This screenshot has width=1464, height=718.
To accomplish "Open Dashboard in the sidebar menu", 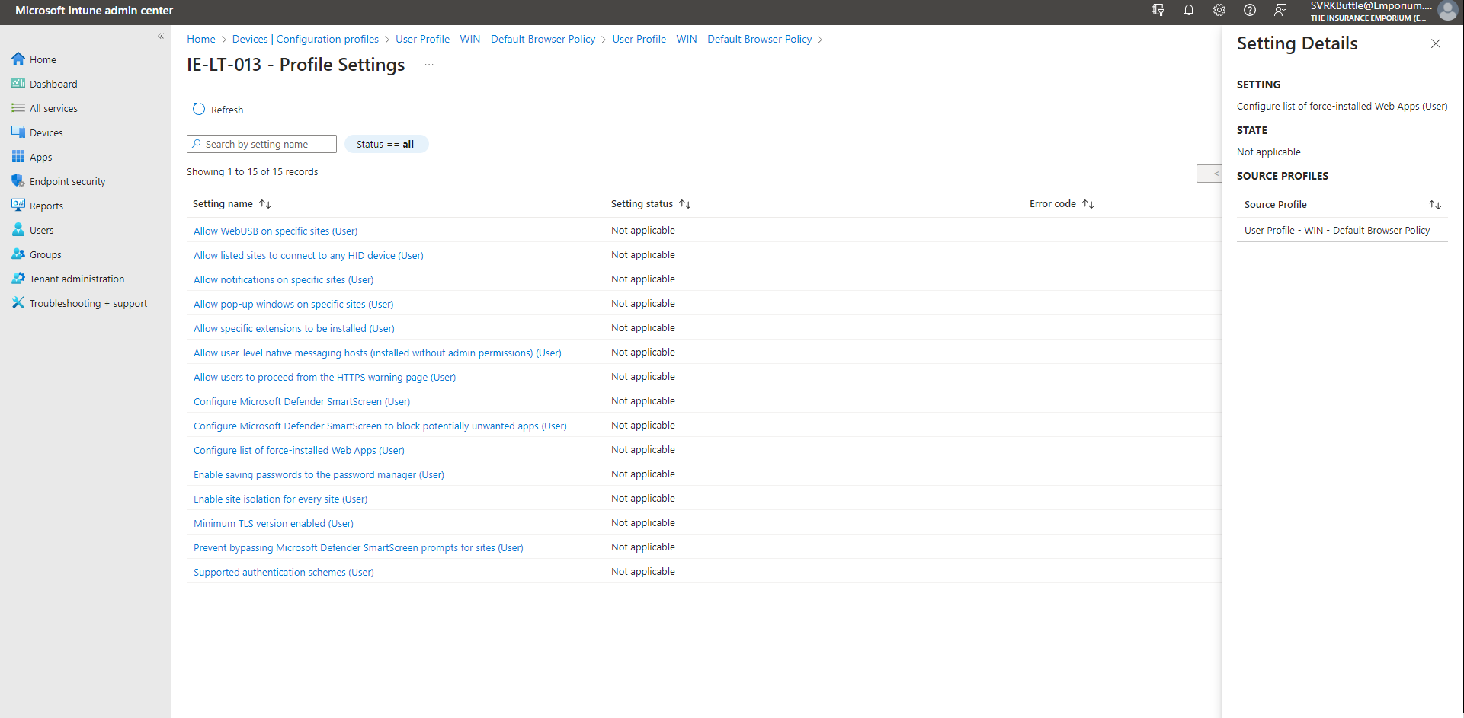I will point(53,84).
